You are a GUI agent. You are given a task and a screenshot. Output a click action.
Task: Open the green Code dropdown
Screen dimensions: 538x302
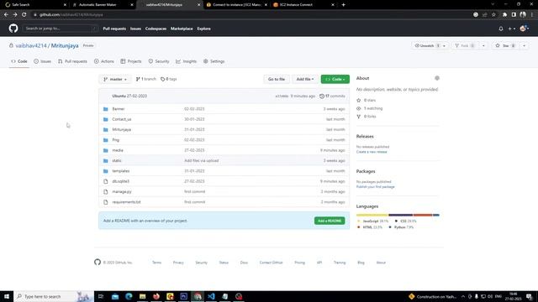point(335,79)
